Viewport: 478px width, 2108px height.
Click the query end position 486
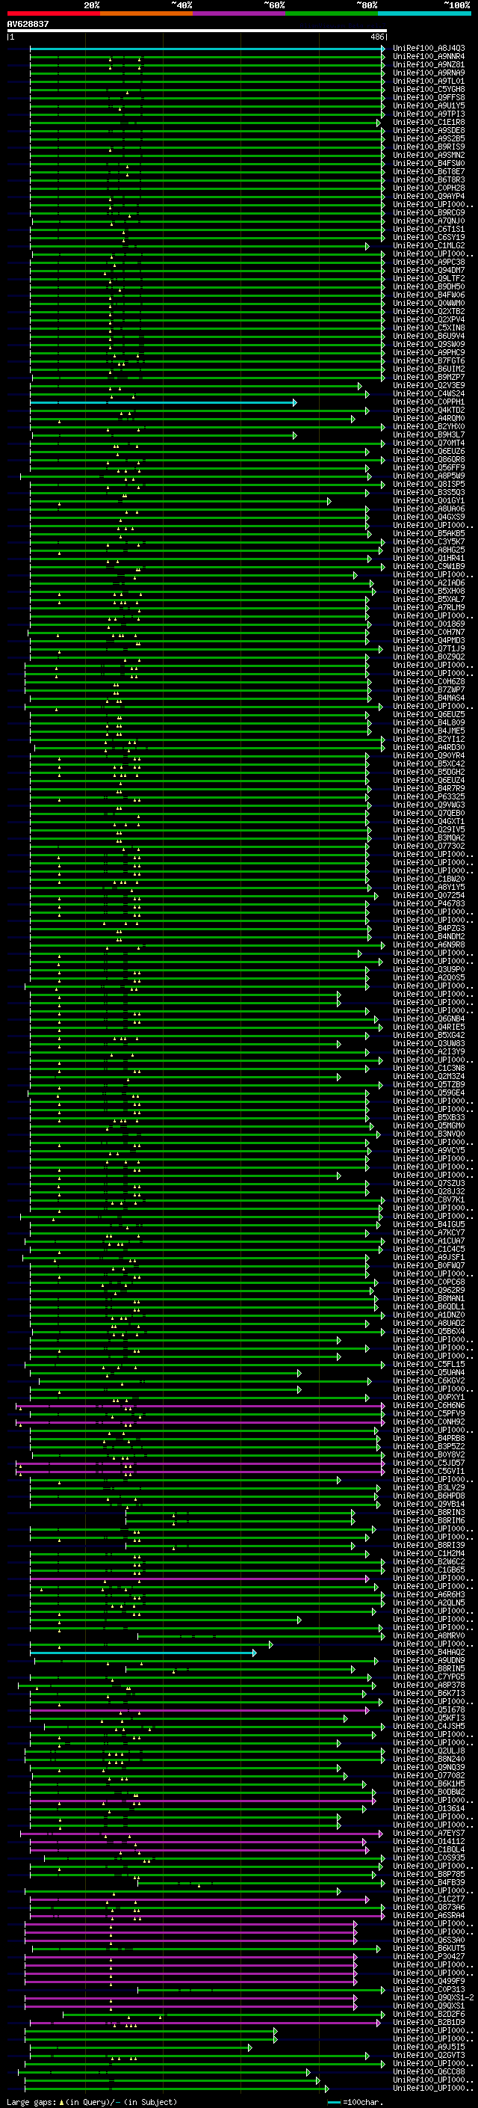377,37
